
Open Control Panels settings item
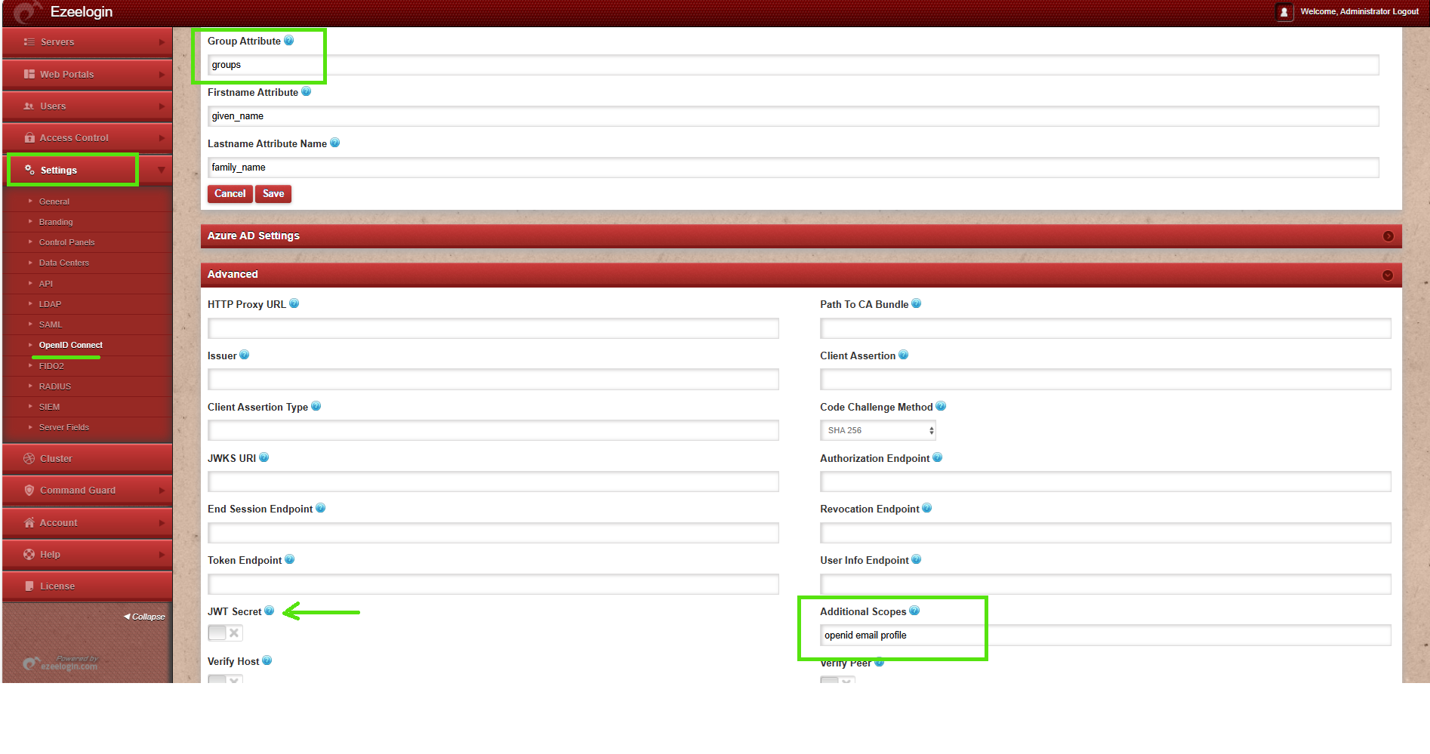(66, 242)
